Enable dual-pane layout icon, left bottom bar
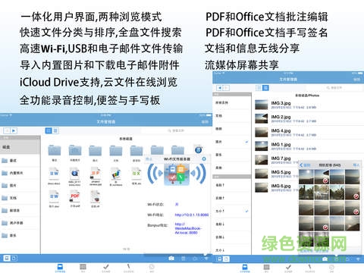The width and height of the screenshot is (364, 273). pyautogui.click(x=6, y=258)
